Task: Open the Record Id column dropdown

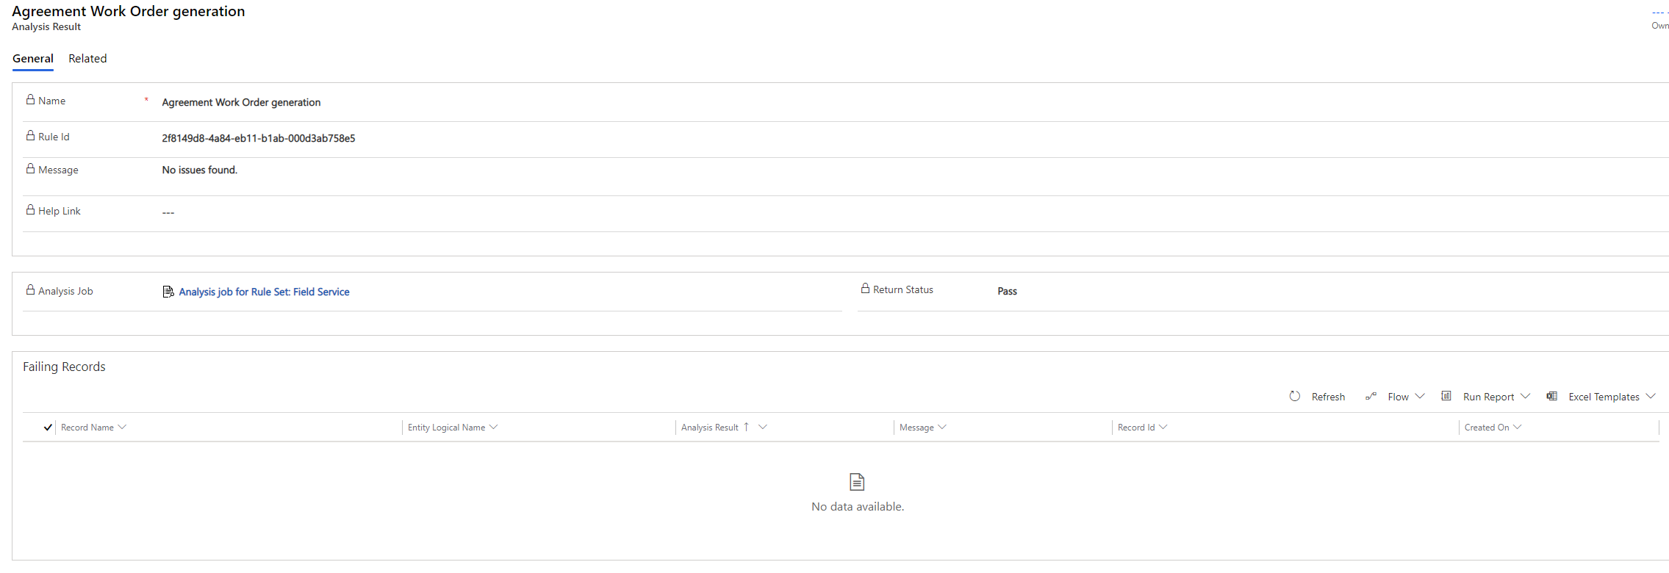Action: 1163,427
